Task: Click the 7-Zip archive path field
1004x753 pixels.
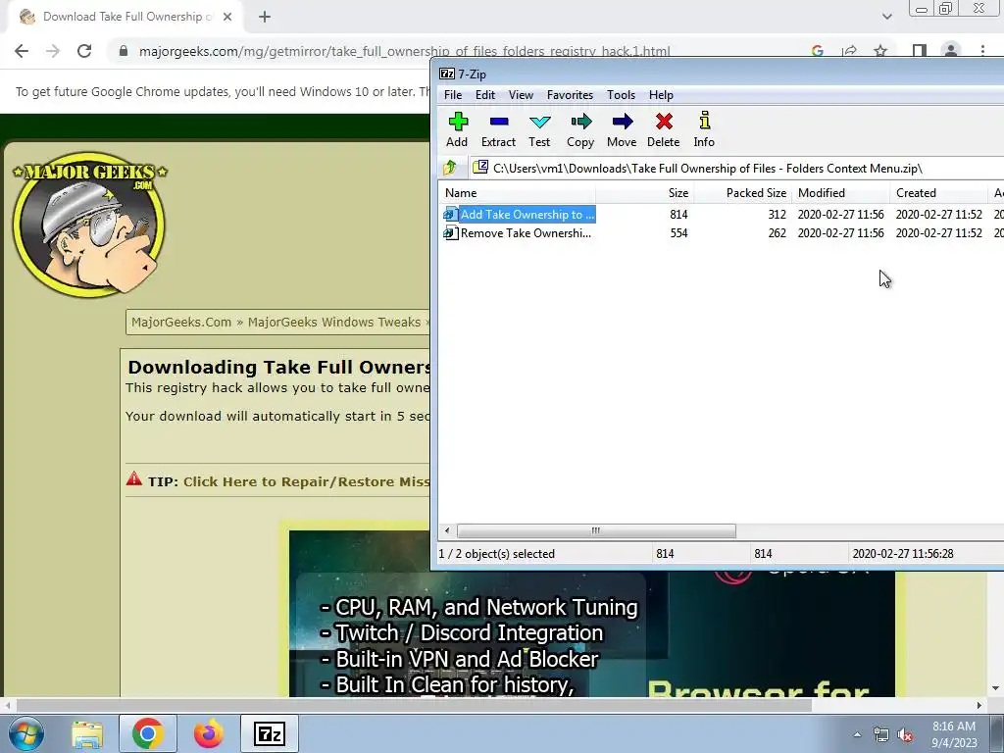Action: (736, 169)
